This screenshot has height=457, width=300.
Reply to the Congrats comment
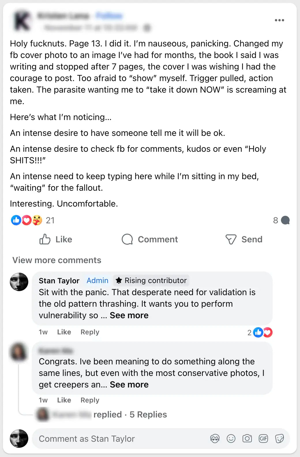[90, 400]
